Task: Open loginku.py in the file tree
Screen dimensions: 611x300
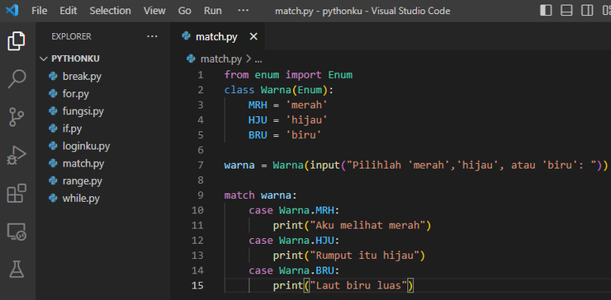Action: click(x=86, y=147)
